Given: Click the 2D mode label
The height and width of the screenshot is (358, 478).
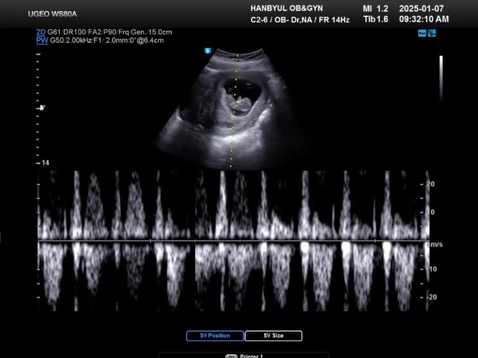Looking at the screenshot, I should (41, 31).
